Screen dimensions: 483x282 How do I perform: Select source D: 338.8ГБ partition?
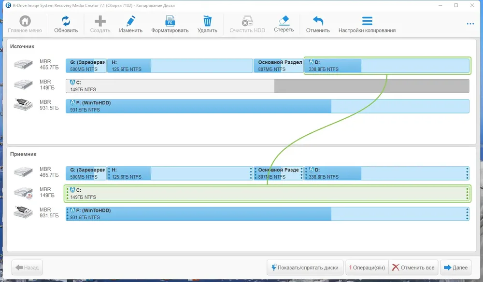tap(387, 66)
